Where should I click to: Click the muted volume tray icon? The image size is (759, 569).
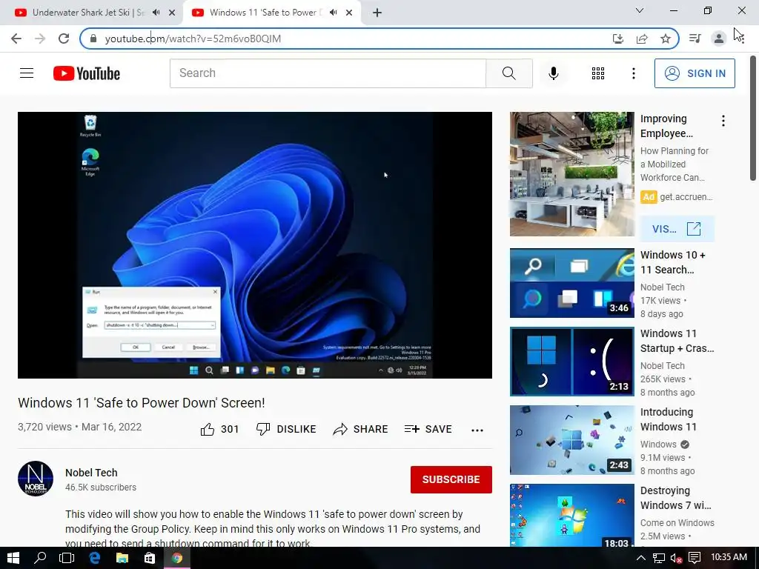coord(676,558)
